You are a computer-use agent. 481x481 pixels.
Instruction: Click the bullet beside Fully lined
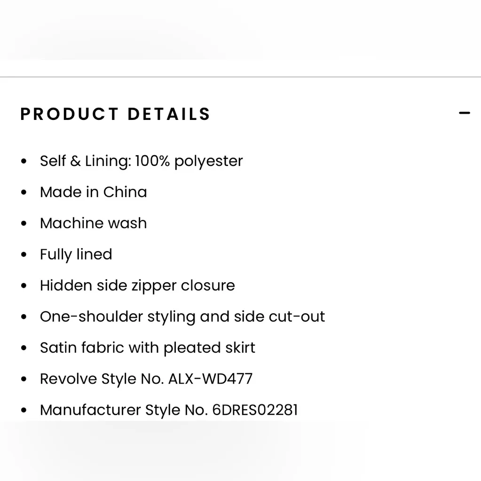click(24, 255)
